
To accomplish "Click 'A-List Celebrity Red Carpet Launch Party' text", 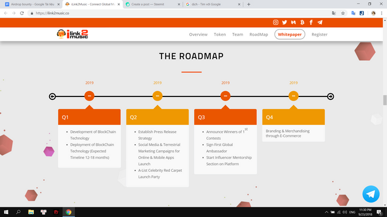I will click(x=160, y=174).
